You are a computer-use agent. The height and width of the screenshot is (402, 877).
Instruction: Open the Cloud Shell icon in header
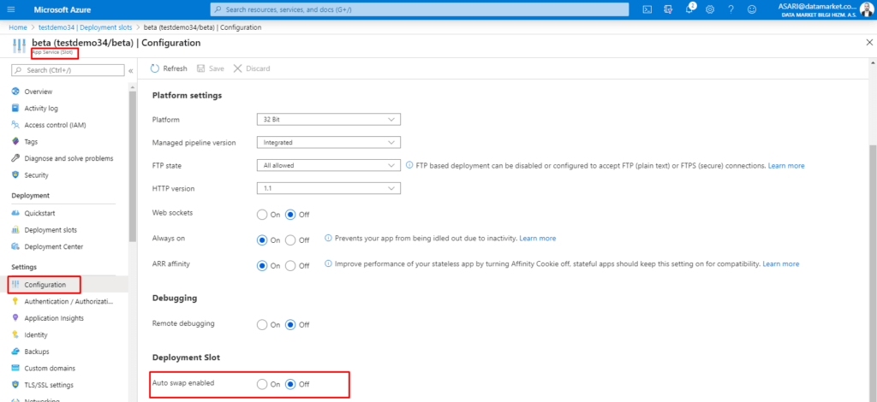(647, 9)
